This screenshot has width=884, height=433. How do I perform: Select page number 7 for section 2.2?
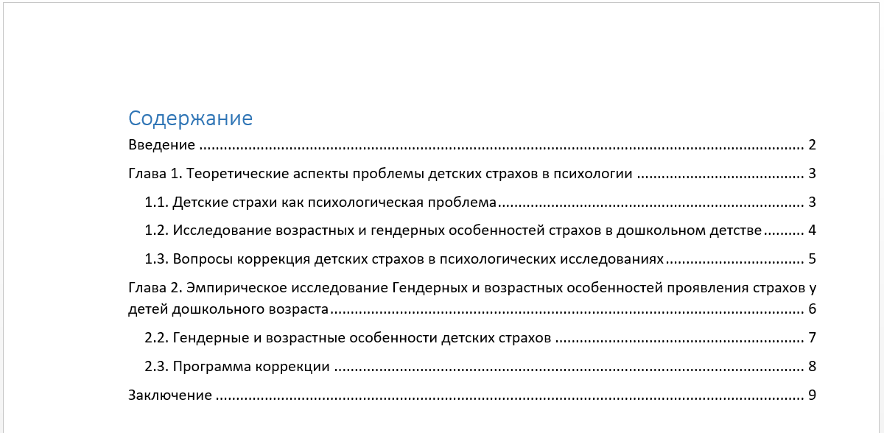[812, 338]
